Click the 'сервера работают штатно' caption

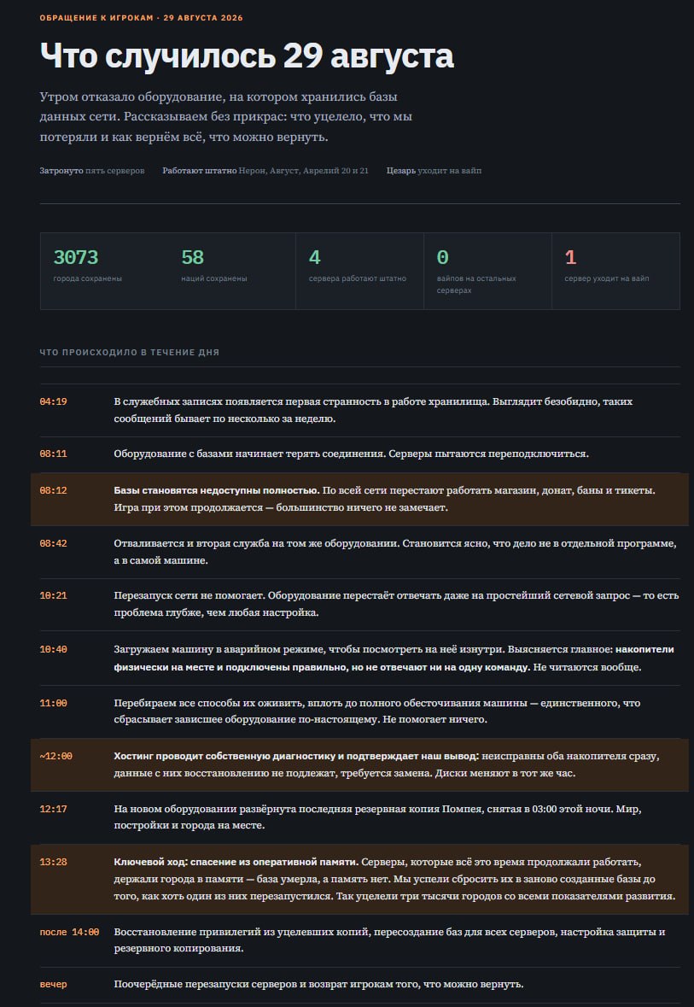[x=358, y=278]
